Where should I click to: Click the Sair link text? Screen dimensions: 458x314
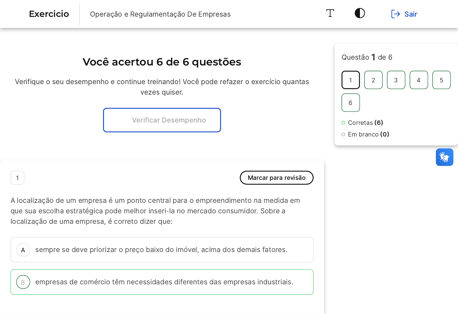click(x=411, y=14)
